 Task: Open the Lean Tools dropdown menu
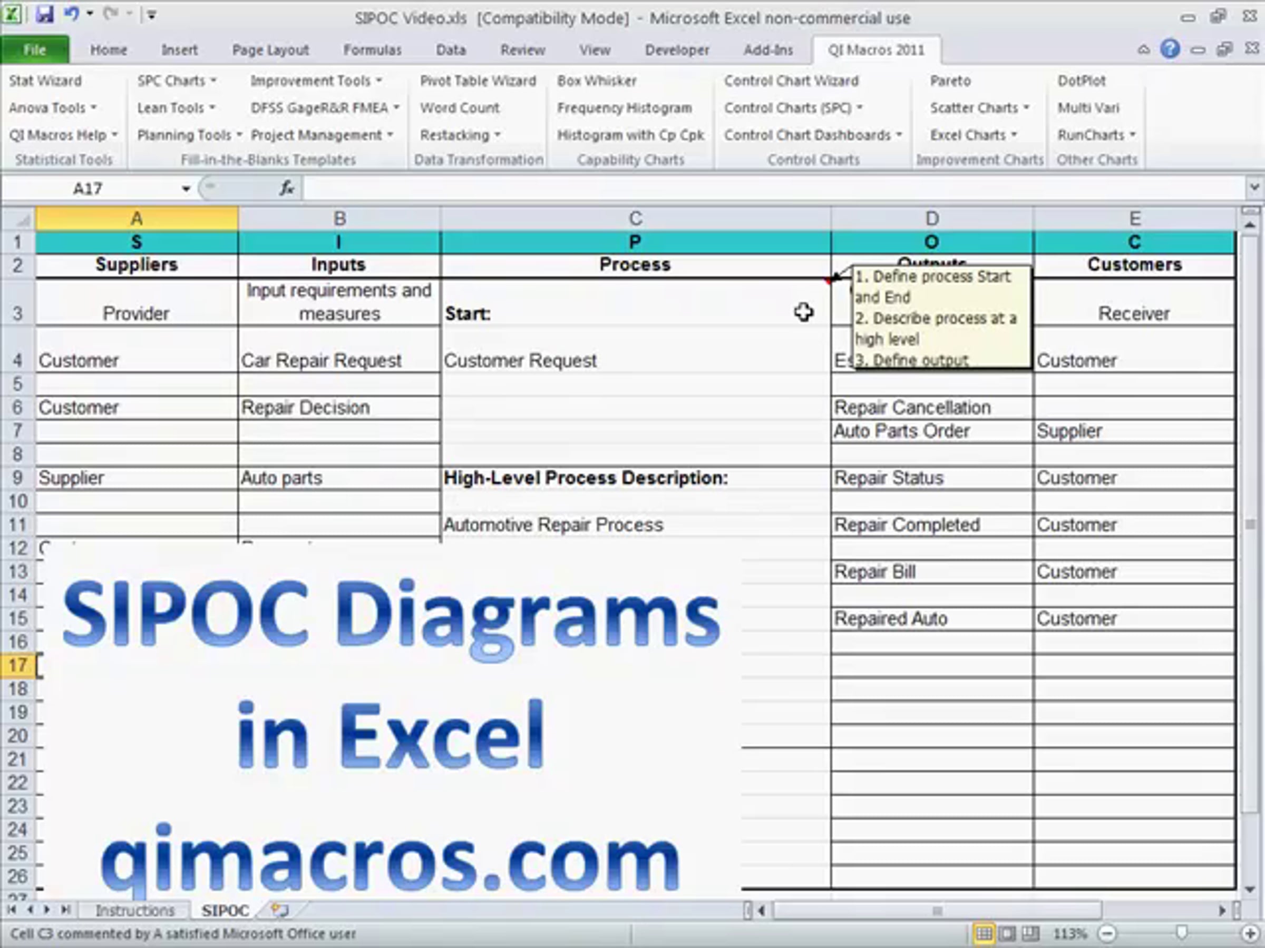click(x=176, y=107)
